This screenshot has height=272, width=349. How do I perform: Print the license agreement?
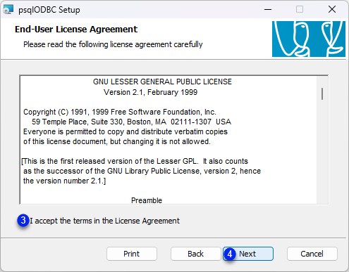coord(132,254)
